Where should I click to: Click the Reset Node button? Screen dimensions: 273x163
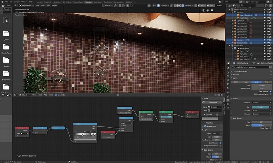[x=212, y=102]
